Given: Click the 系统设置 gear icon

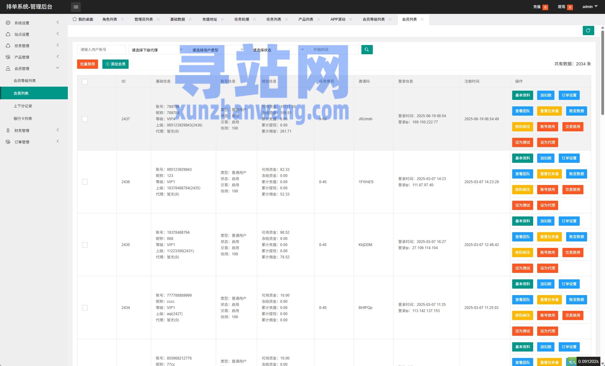Looking at the screenshot, I should [x=8, y=23].
